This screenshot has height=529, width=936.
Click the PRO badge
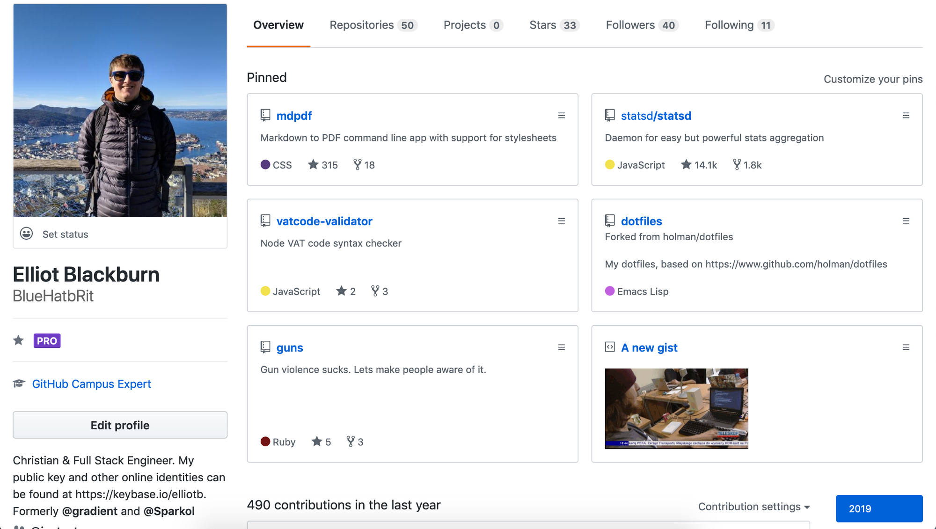(47, 341)
